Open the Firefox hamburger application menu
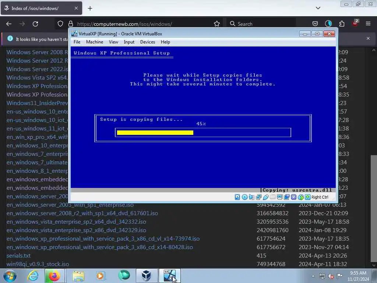Viewport: 377px width, 283px height. (x=368, y=24)
